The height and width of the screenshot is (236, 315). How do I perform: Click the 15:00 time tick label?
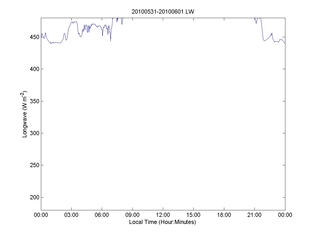(x=193, y=215)
